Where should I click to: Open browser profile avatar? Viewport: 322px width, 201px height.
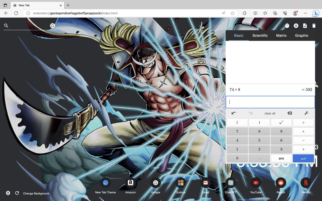point(295,13)
